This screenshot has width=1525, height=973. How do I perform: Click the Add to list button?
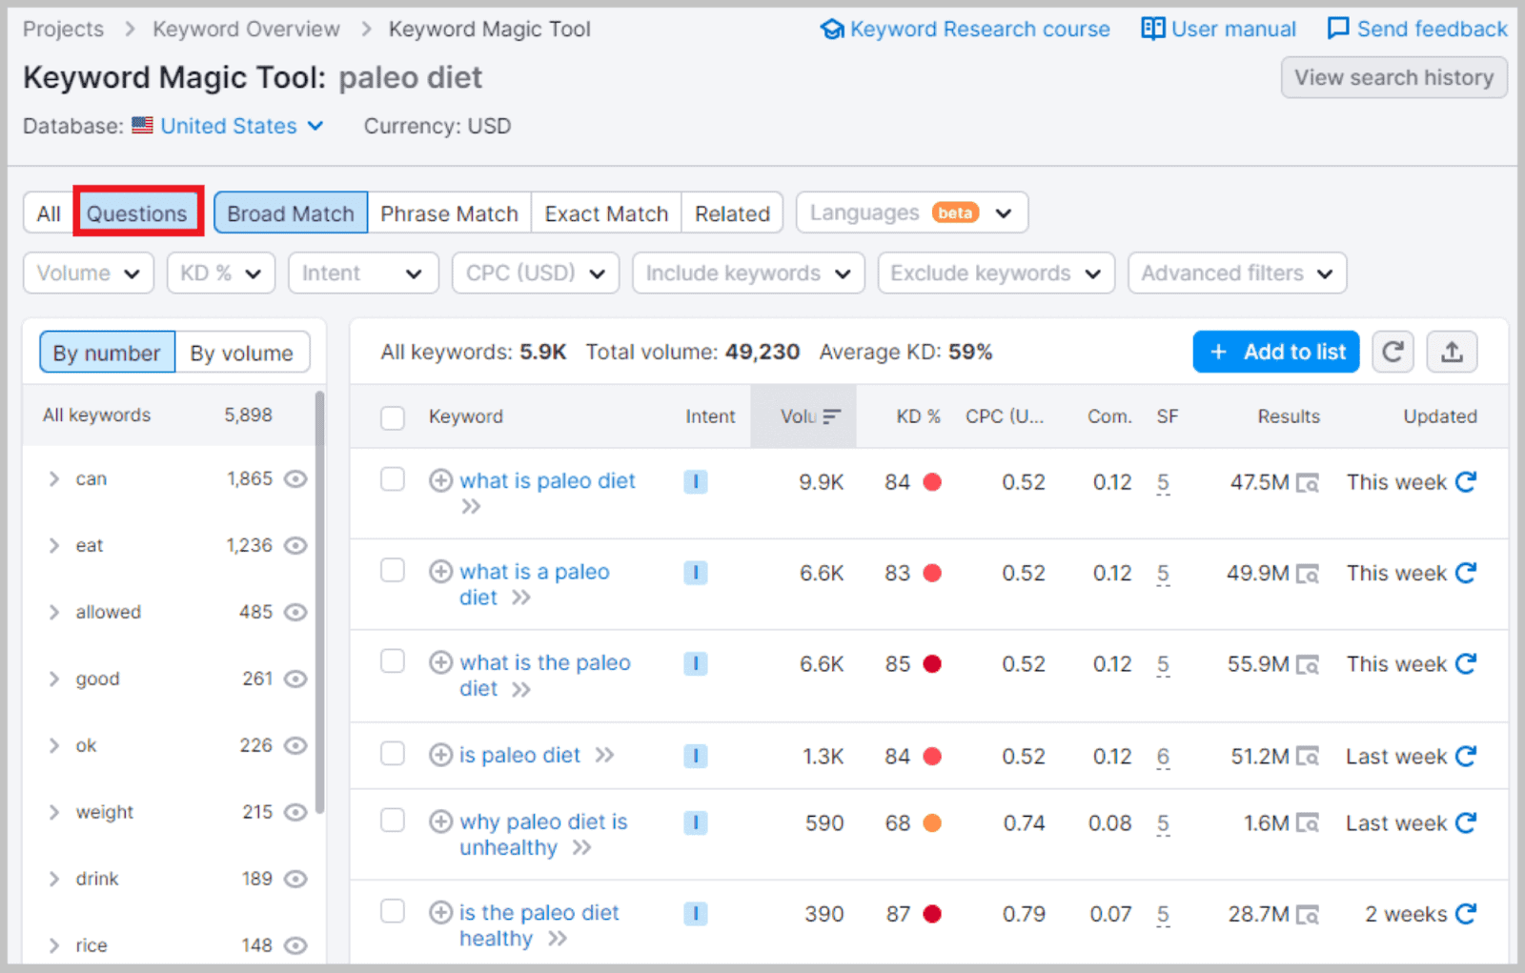(1275, 352)
